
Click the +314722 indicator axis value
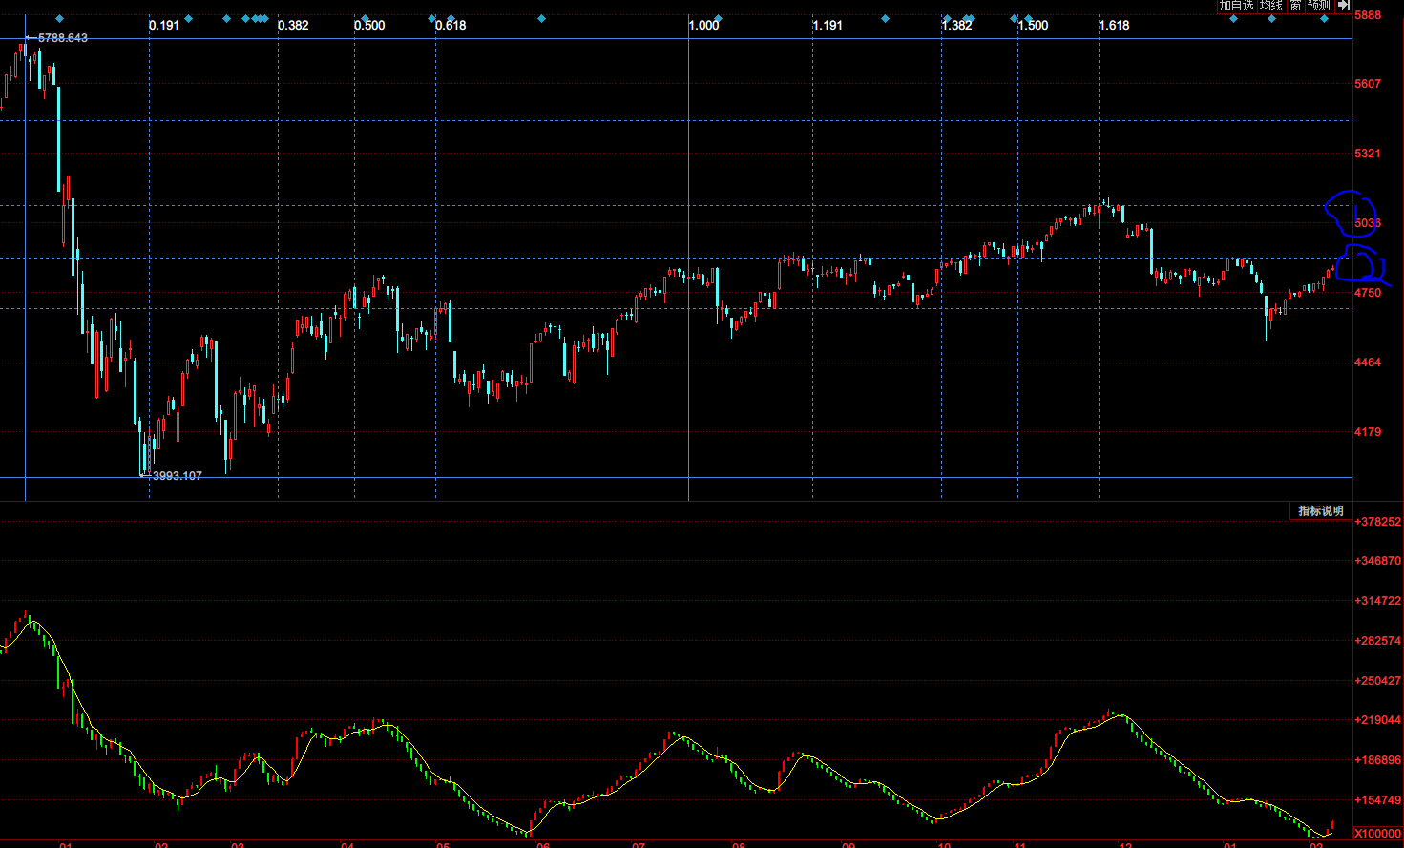point(1378,600)
